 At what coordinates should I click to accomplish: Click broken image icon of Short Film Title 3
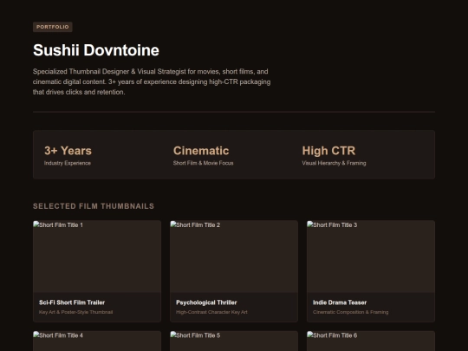click(310, 224)
